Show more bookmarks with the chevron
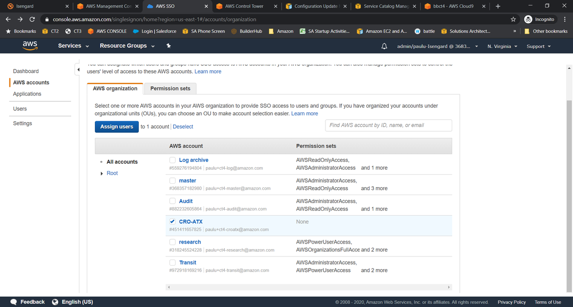The width and height of the screenshot is (573, 307). click(515, 31)
